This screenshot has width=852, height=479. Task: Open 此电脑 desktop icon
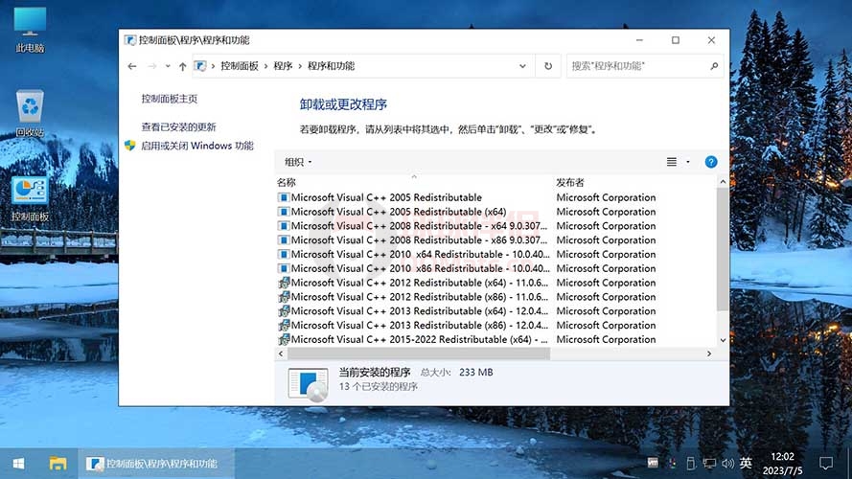[x=30, y=29]
